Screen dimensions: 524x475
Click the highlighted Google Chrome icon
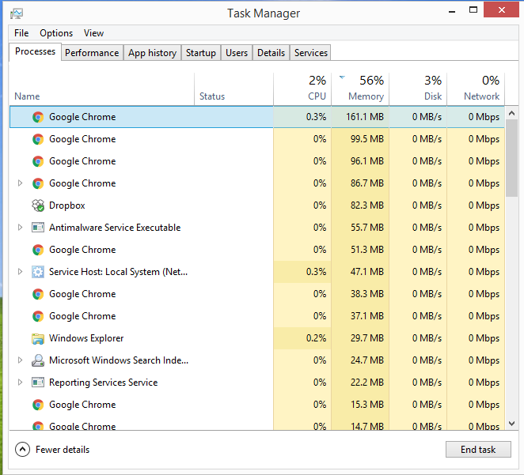37,117
